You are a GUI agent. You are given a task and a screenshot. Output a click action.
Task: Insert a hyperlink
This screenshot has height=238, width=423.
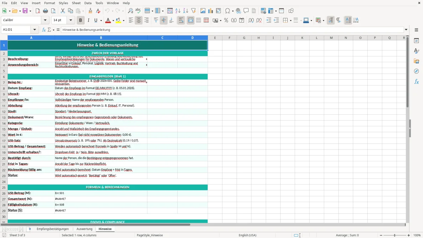238,11
